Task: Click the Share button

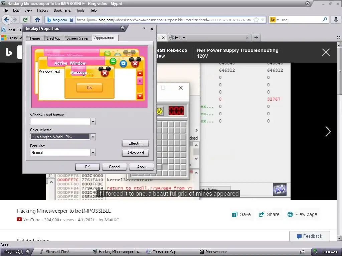Action: coord(269,214)
